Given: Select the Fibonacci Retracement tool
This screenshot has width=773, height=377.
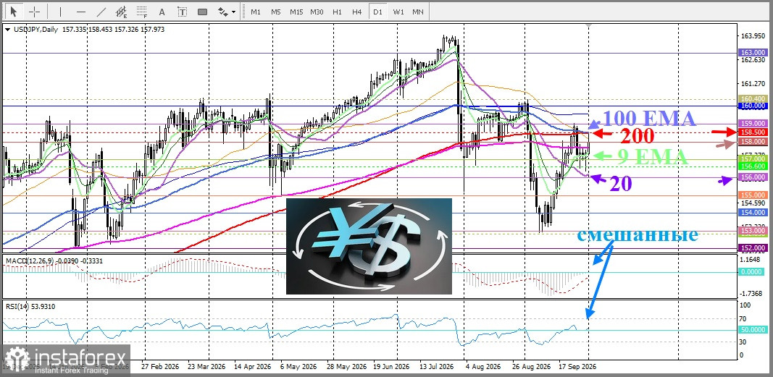Looking at the screenshot, I should [142, 12].
